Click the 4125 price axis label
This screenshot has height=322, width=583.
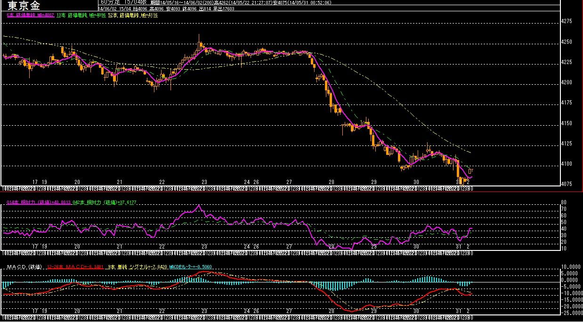point(567,144)
